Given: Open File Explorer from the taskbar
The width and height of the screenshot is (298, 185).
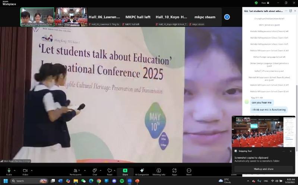Looking at the screenshot, I should (76, 181).
